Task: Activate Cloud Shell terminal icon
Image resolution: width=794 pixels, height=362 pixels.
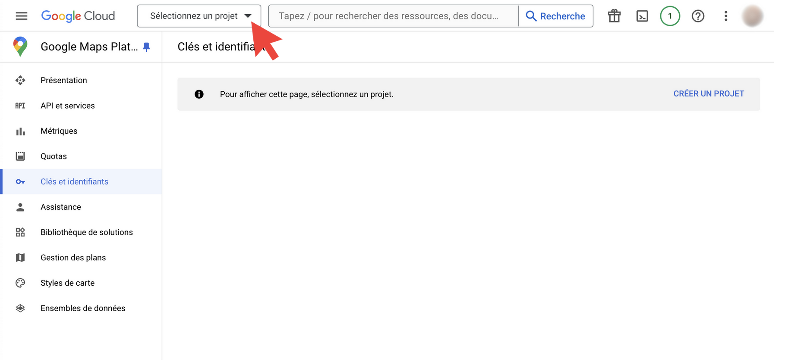Action: pyautogui.click(x=642, y=16)
